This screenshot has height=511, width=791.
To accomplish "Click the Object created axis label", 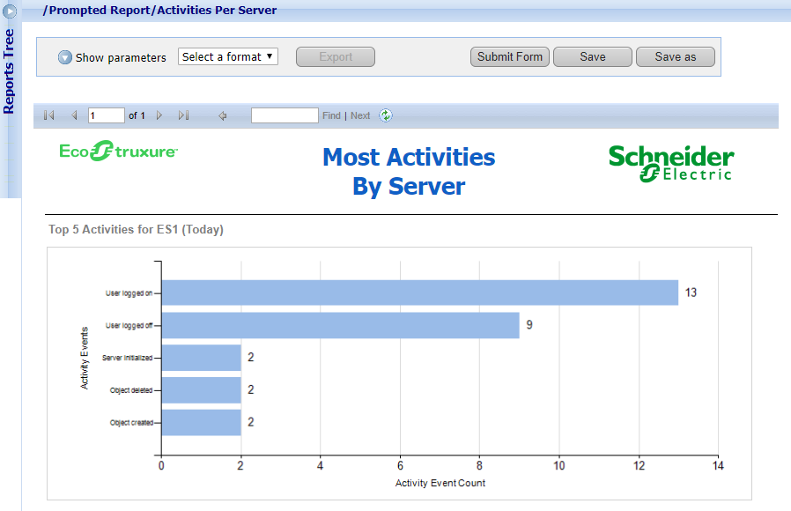I will (131, 423).
